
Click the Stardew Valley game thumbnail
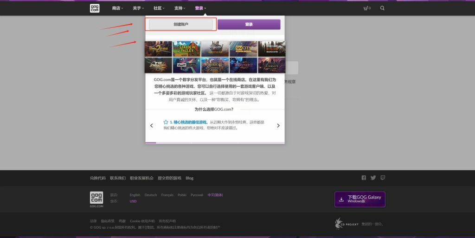tap(186, 49)
